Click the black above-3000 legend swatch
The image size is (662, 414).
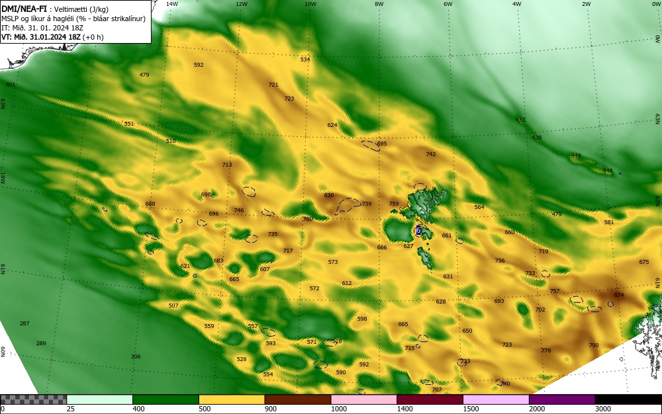point(628,399)
